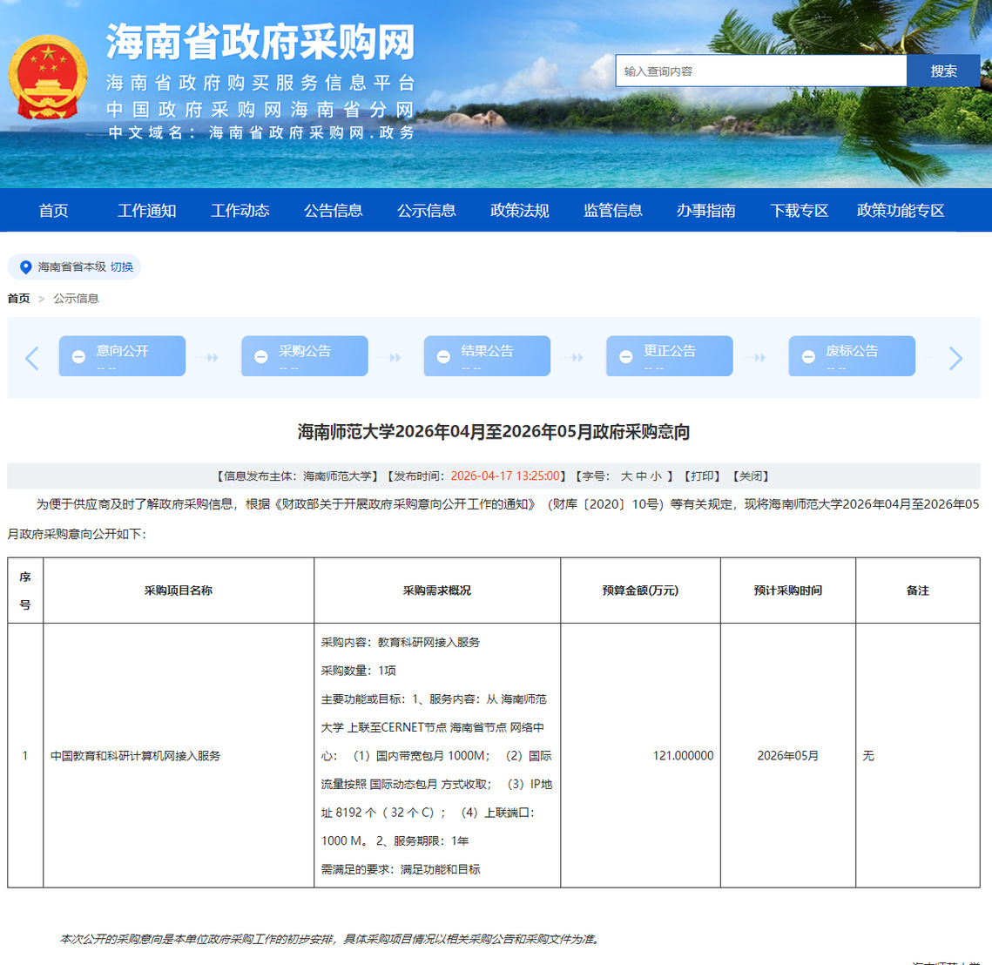Viewport: 992px width, 965px height.
Task: Click minus icon on 意向公开 step
Action: [78, 357]
